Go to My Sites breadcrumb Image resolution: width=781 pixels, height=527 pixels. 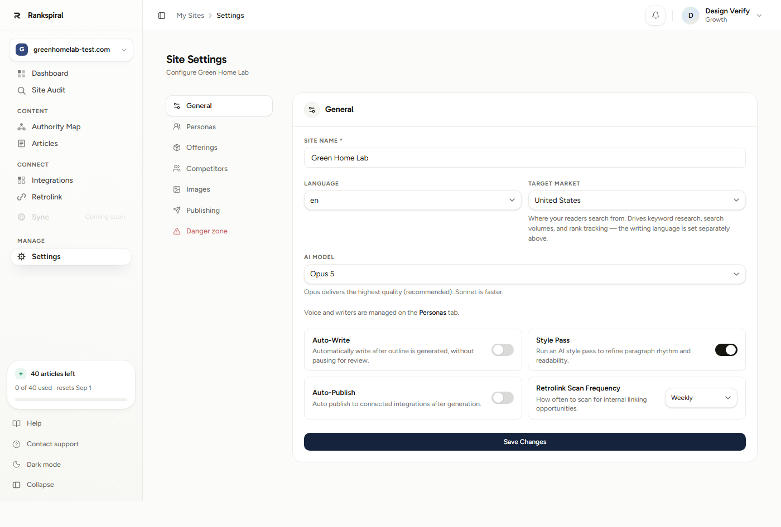[190, 16]
